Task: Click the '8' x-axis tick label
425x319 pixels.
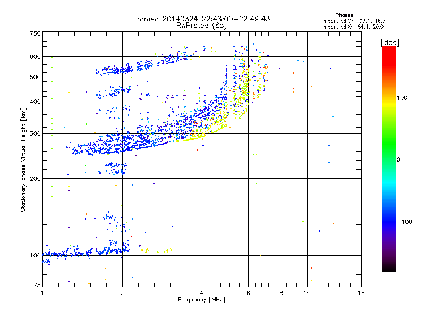Action: [x=282, y=293]
